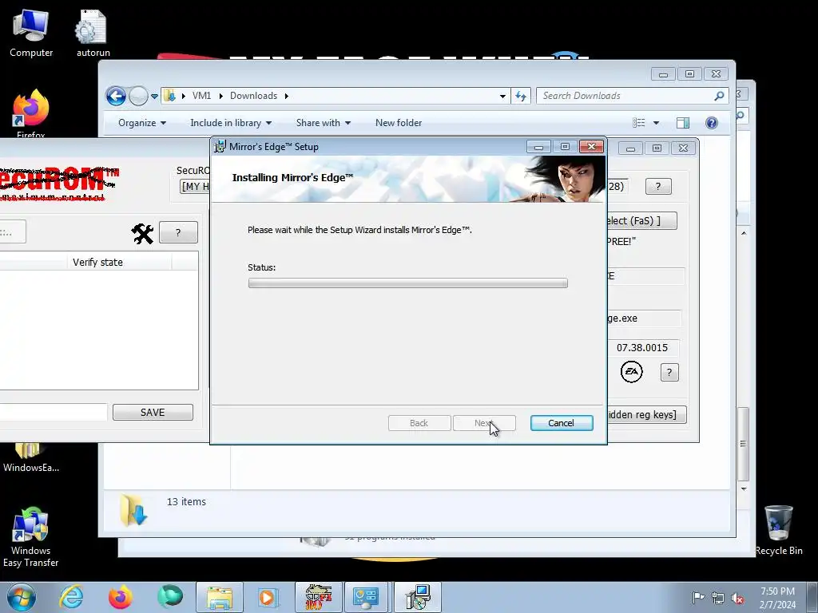Toggle the Explorer preview pane
The width and height of the screenshot is (818, 613).
click(683, 122)
